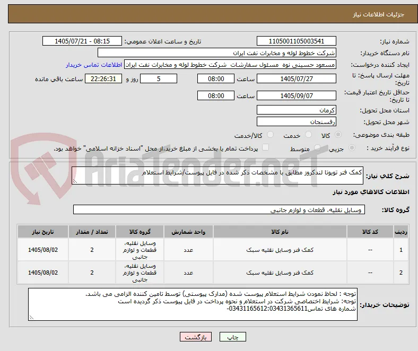Click row 1 unit cell عدد
The image size is (418, 351).
point(188,250)
